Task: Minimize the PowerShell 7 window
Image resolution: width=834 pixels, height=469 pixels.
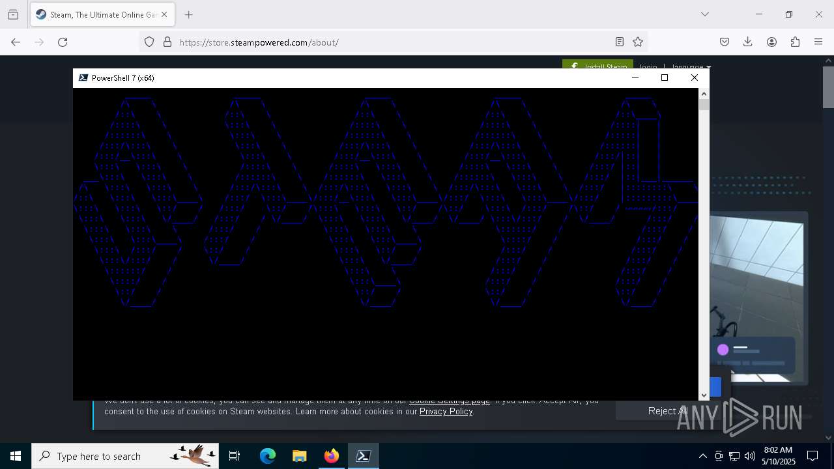Action: tap(635, 78)
